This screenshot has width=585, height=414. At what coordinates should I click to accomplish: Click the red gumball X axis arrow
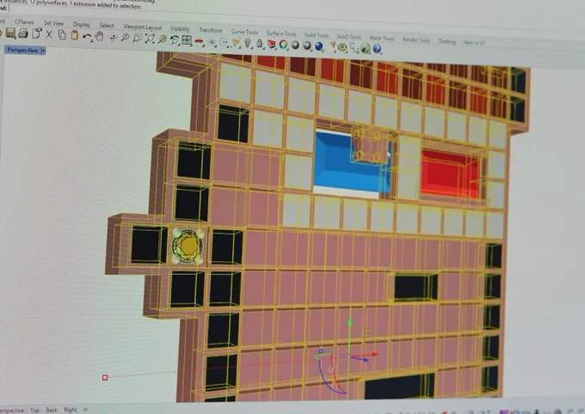click(373, 355)
